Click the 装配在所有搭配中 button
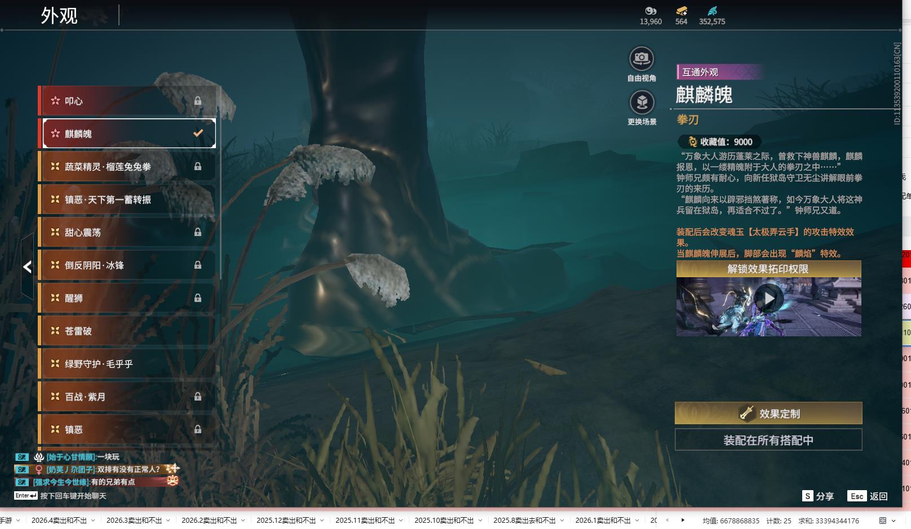 coord(768,440)
